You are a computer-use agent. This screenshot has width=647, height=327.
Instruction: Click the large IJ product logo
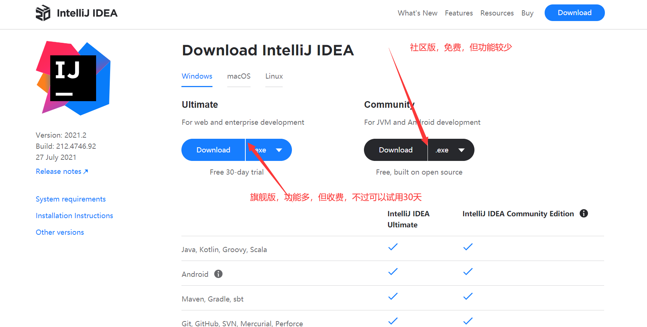(73, 78)
